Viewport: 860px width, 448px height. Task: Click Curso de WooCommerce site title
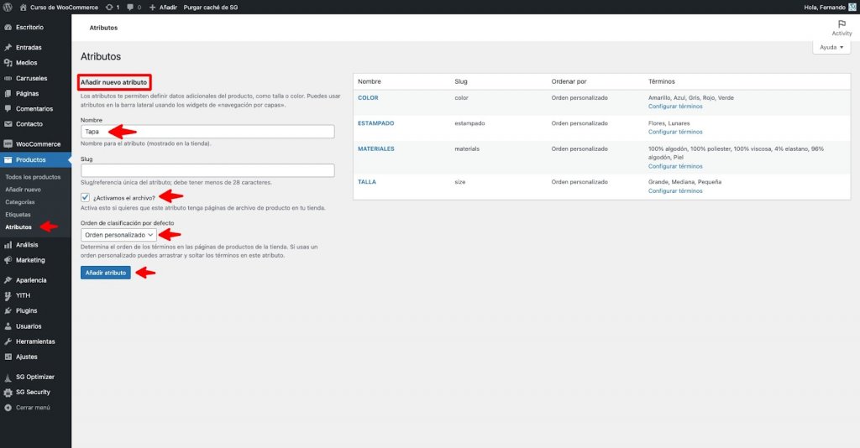point(64,7)
